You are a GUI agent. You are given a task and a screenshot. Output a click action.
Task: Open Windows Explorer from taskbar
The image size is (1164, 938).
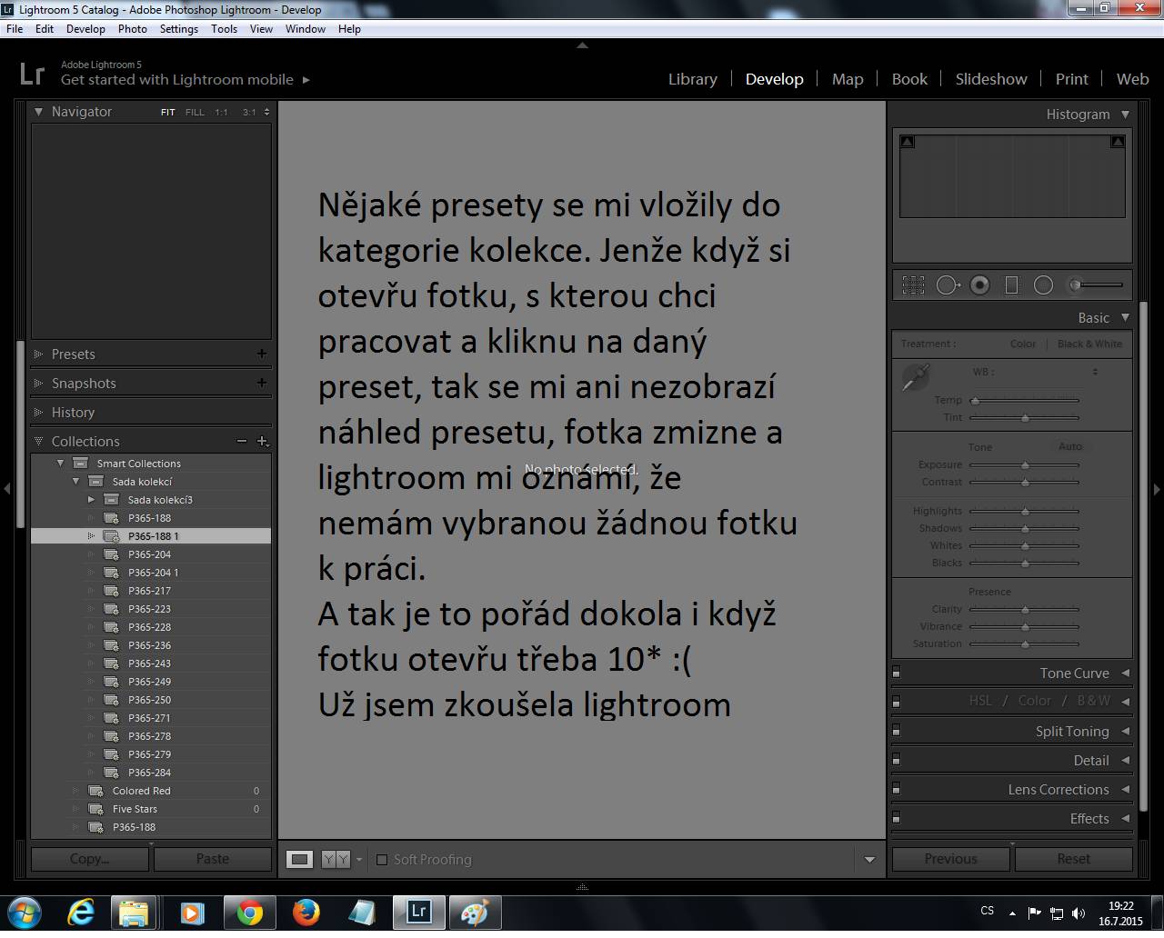[134, 913]
